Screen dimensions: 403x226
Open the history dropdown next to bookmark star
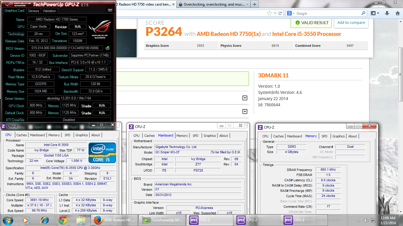click(x=275, y=13)
